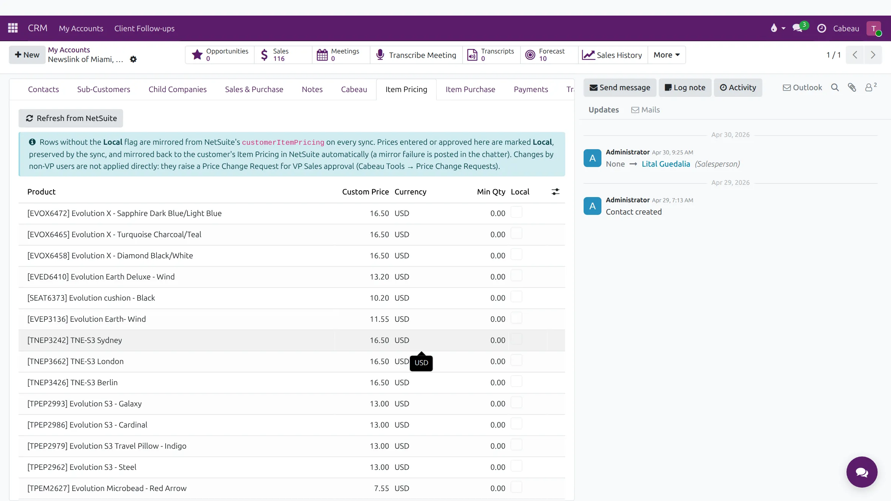Screen dimensions: 891x501
Task: Open the floating live chat bubble
Action: [862, 472]
